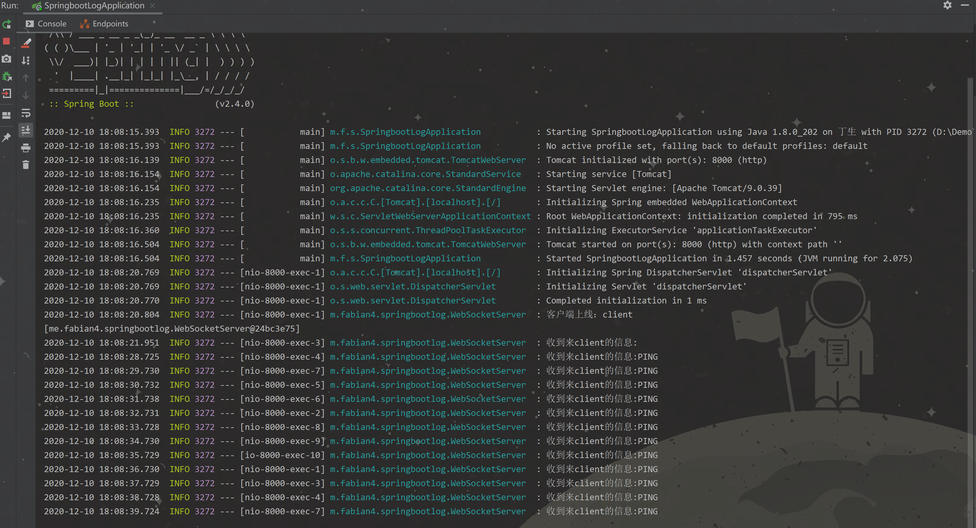Print console output using the printer icon
Screen dimensions: 976x528
(x=26, y=148)
